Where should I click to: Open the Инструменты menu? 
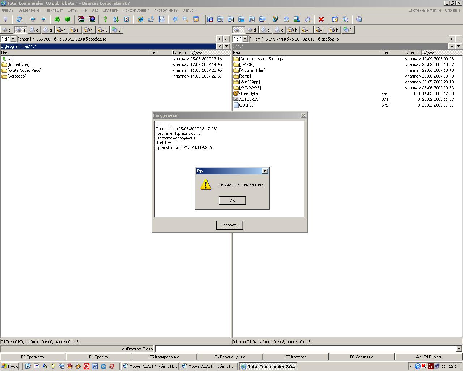coord(166,10)
